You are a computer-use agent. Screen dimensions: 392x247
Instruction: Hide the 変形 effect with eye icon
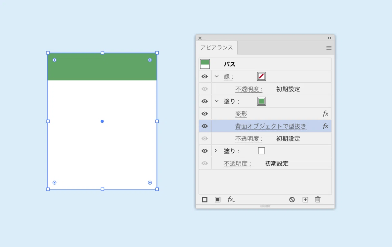(x=205, y=114)
